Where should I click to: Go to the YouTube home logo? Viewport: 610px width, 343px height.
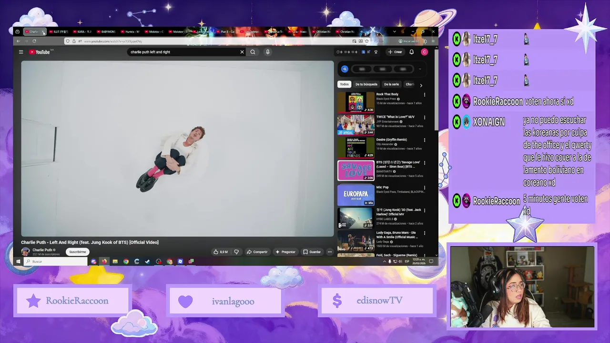39,52
